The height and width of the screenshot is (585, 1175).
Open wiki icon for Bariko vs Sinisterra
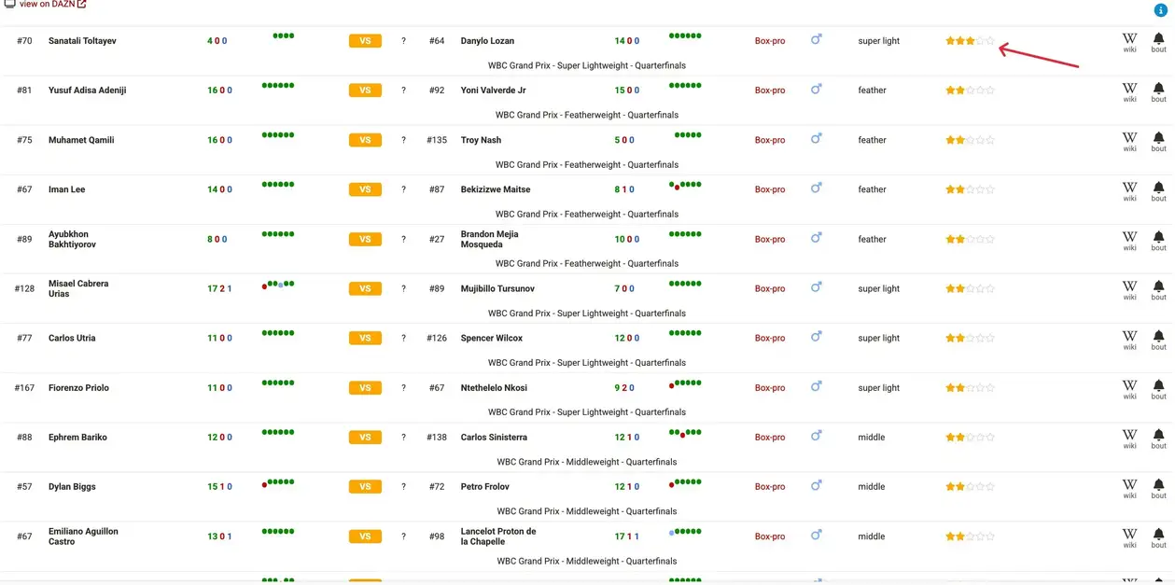[x=1129, y=438]
